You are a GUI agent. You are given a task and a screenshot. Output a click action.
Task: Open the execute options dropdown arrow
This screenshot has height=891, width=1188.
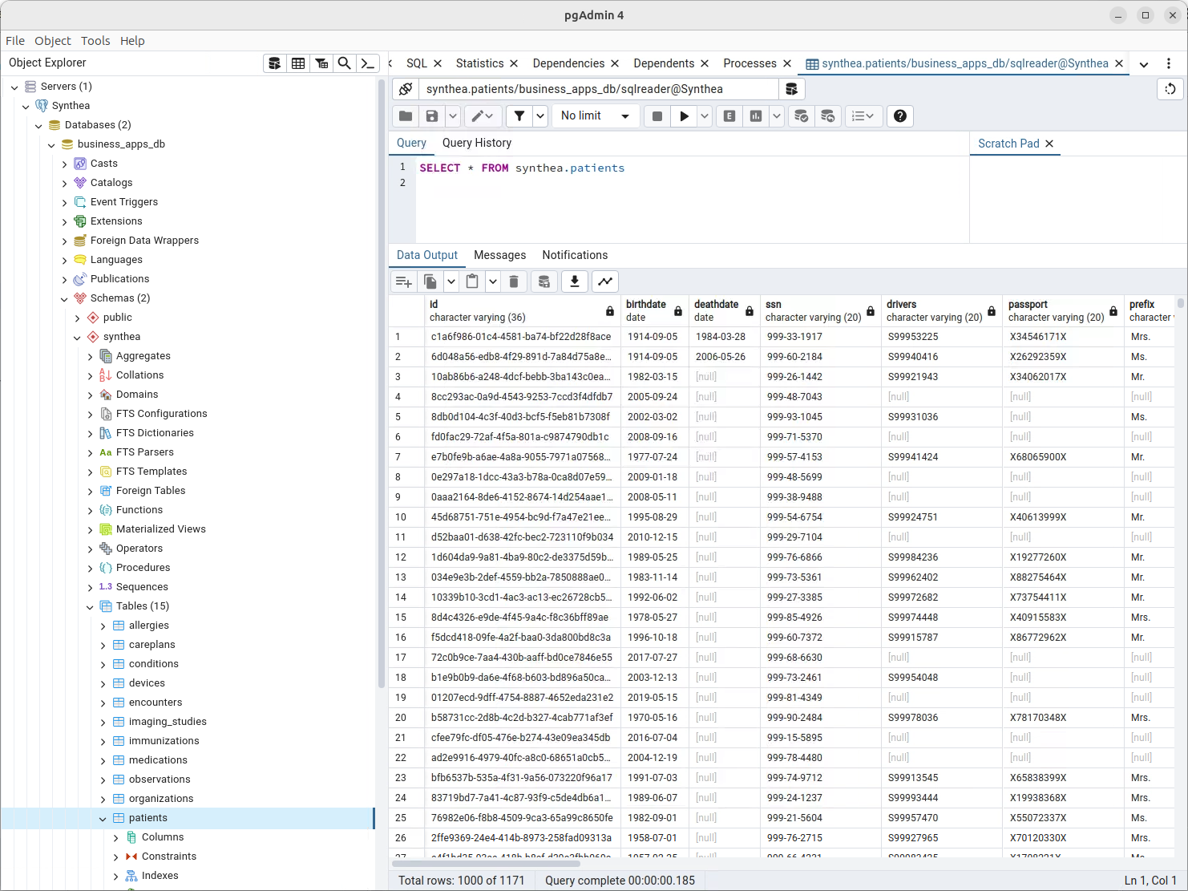click(705, 116)
